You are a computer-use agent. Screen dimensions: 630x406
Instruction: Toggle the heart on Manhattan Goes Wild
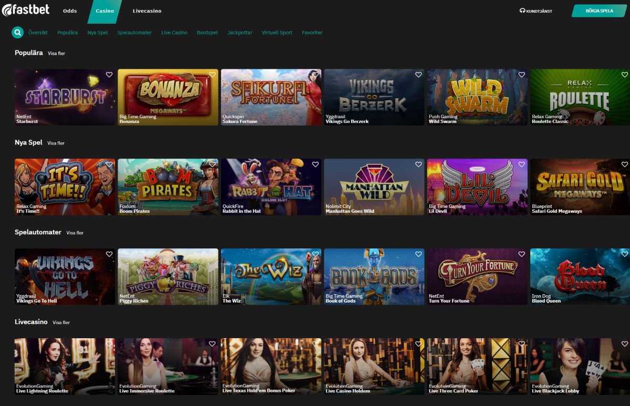point(418,164)
